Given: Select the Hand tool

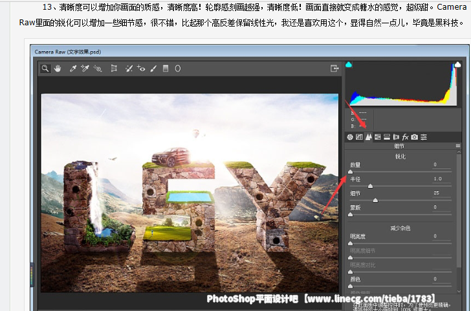Looking at the screenshot, I should click(58, 69).
